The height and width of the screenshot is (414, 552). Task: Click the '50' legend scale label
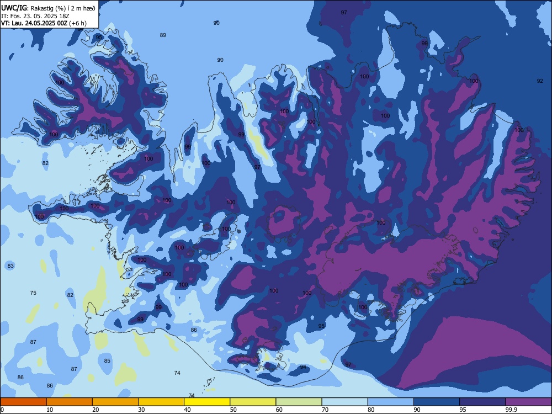pos(233,410)
